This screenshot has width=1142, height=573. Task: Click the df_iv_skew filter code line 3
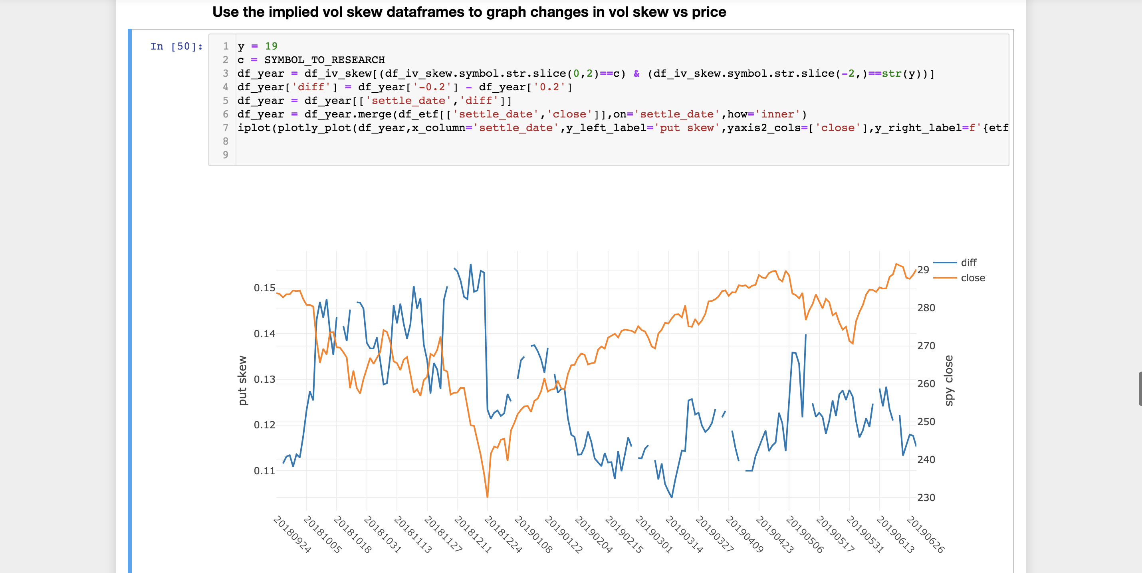pos(585,74)
